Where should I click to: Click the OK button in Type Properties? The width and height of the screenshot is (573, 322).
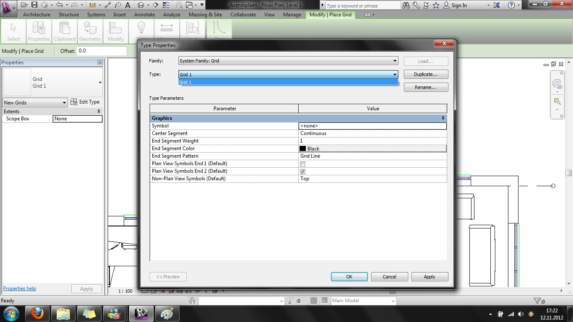[349, 277]
